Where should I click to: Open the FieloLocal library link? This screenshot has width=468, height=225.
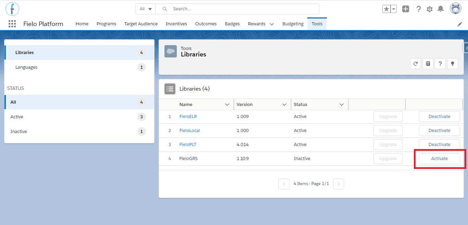[x=190, y=131]
